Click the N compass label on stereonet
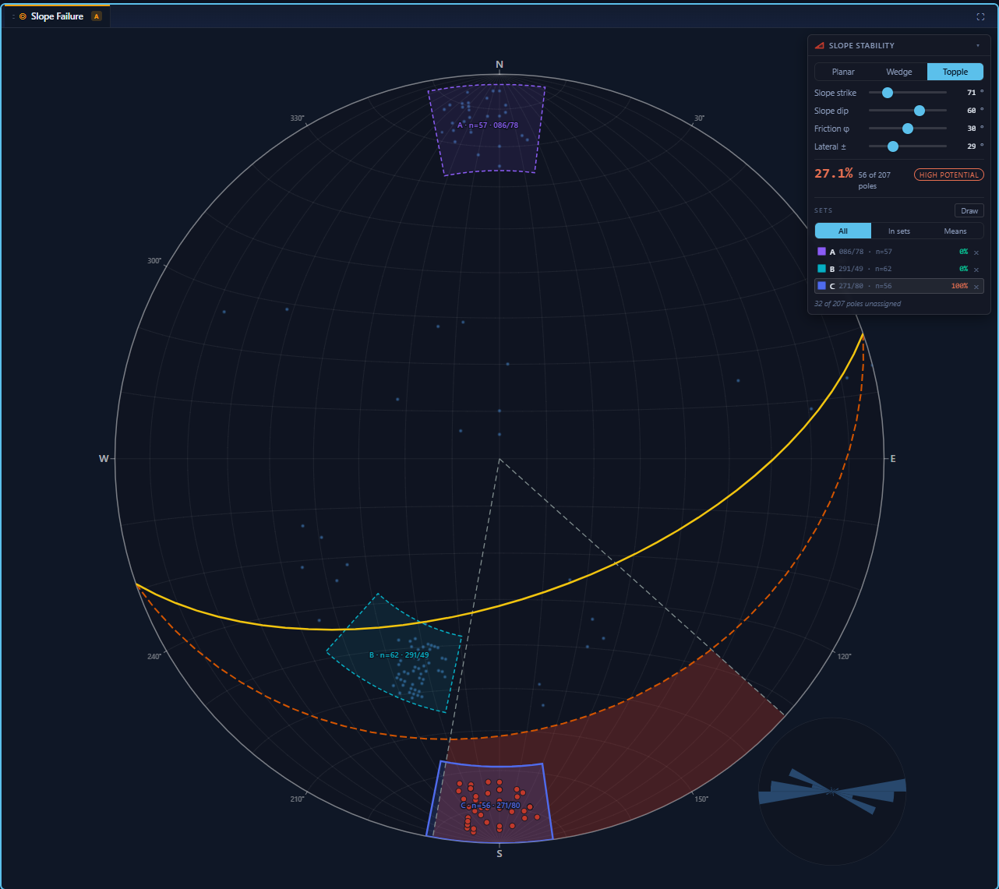Viewport: 999px width, 889px height. coord(499,64)
